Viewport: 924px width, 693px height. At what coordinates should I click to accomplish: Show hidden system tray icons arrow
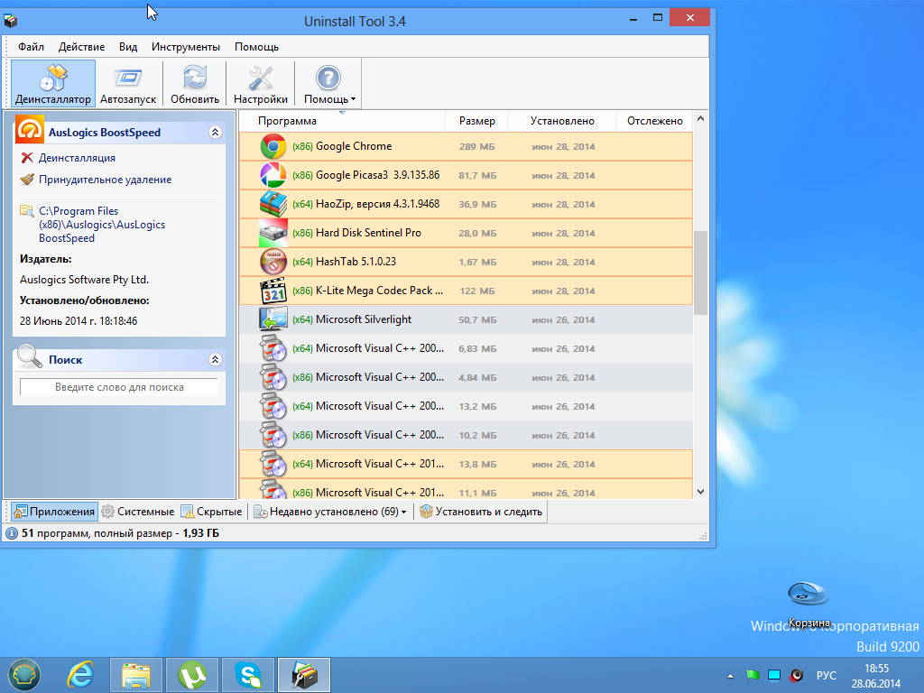point(730,676)
